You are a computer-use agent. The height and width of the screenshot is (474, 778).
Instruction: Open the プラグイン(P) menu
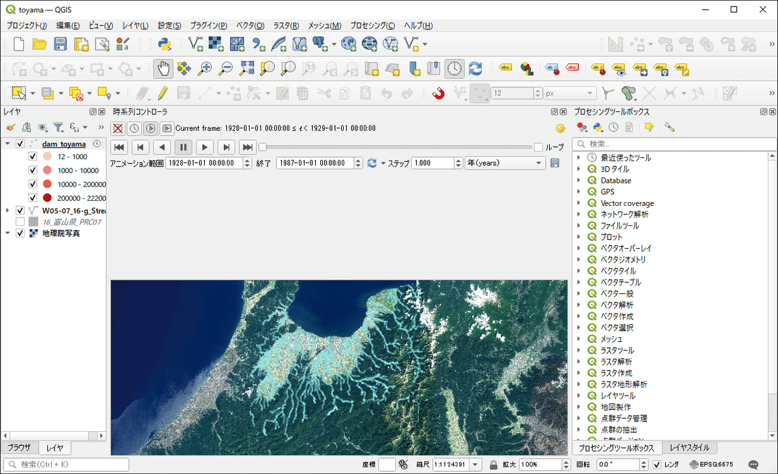[x=208, y=26]
